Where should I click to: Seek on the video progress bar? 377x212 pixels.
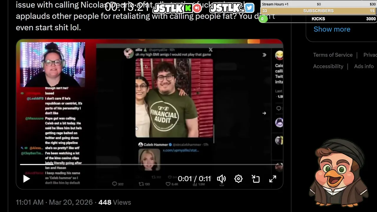(150, 164)
